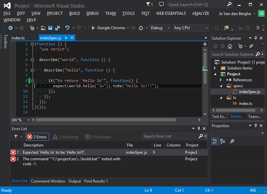The image size is (267, 194).
Task: Sort errors by Description column header
Action: [x=73, y=145]
